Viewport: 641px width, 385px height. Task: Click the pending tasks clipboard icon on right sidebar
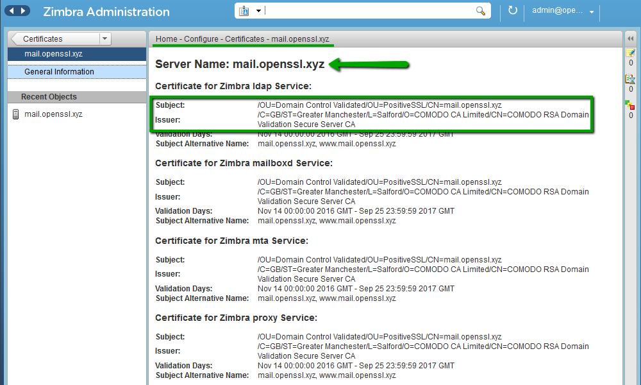point(631,76)
